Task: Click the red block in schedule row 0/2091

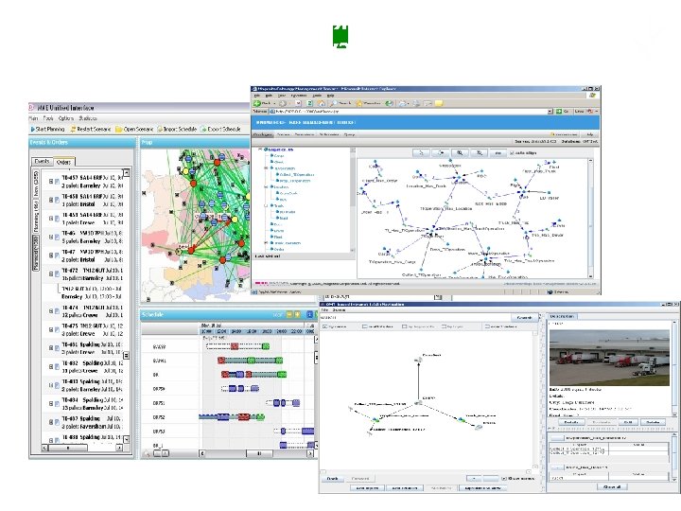Action: click(x=221, y=361)
